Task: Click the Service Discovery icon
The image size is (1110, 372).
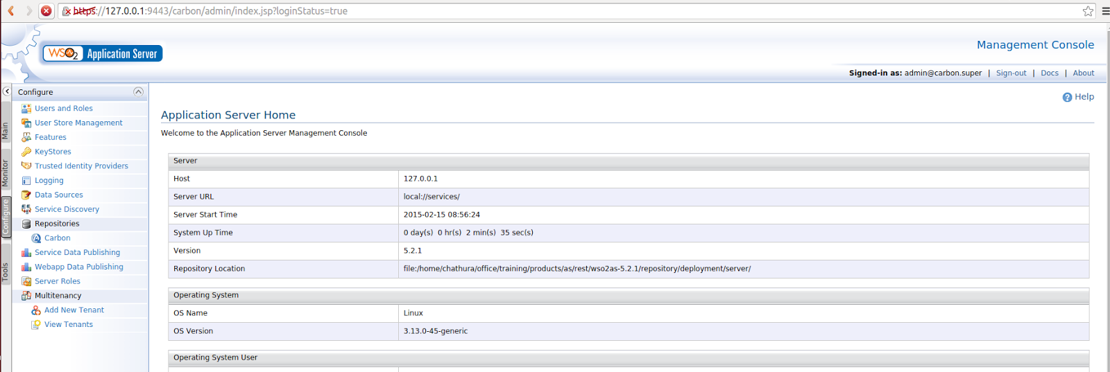Action: (x=26, y=209)
